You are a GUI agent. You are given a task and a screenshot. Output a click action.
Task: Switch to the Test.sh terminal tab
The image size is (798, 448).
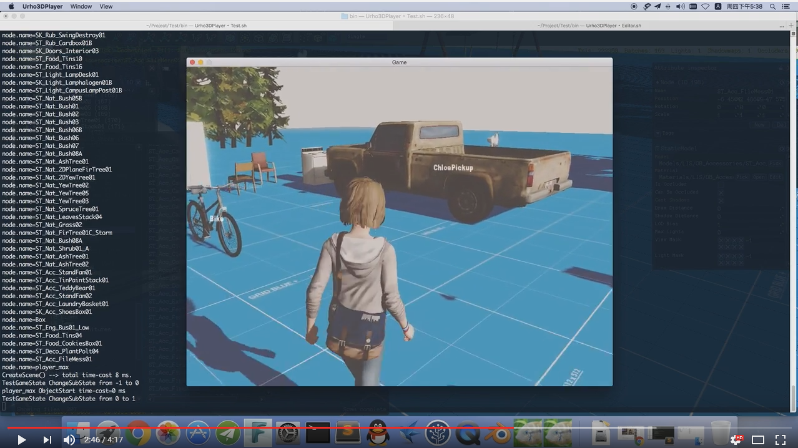click(197, 26)
